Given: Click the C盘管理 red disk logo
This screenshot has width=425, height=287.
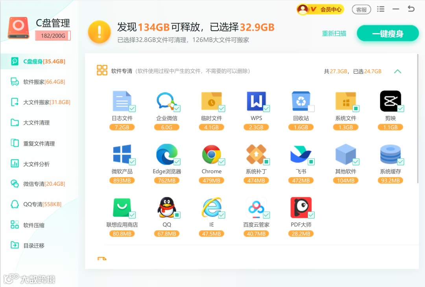Looking at the screenshot, I should click(18, 28).
